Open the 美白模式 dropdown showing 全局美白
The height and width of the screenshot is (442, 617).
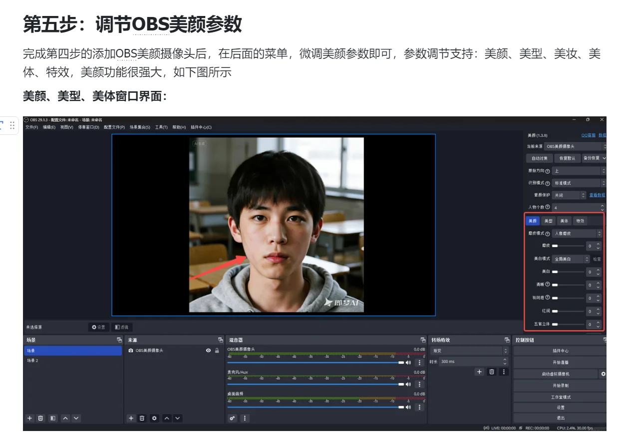coord(571,259)
